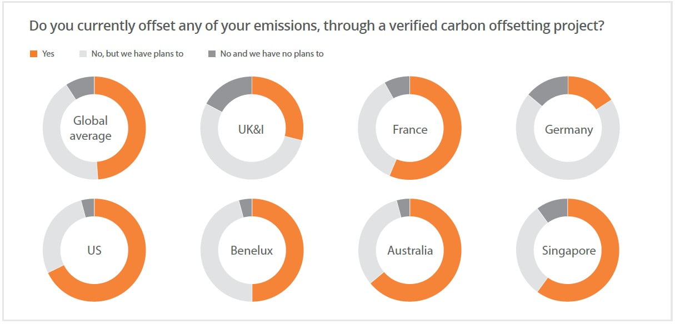The width and height of the screenshot is (675, 324).
Task: Select the Benelux chart label
Action: pos(252,250)
